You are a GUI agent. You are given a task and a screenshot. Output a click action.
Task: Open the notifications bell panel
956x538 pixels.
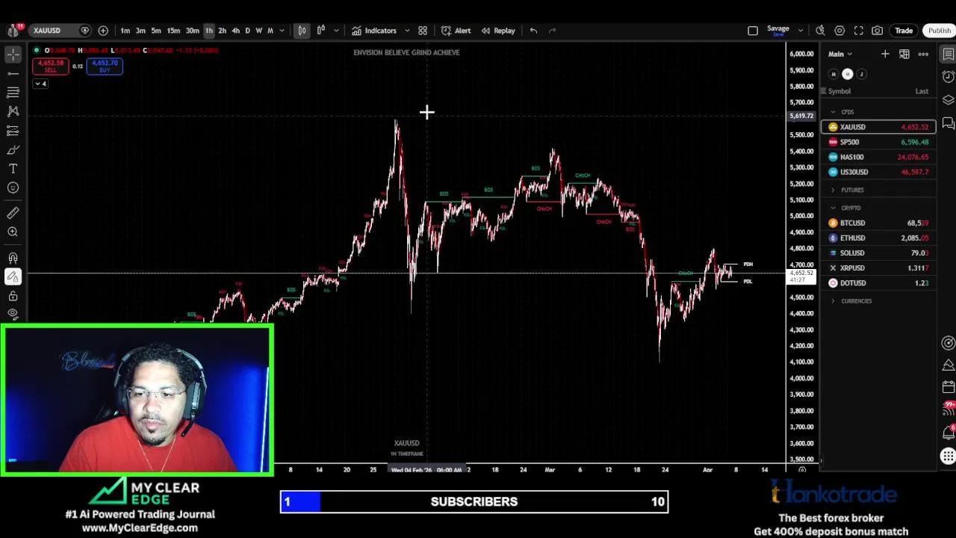(x=948, y=433)
